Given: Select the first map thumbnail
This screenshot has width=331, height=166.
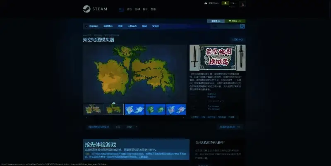Looking at the screenshot, I should 93,109.
